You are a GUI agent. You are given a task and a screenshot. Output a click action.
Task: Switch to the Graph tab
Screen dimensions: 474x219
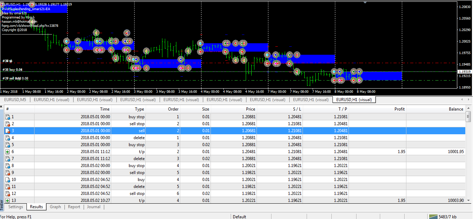55,207
